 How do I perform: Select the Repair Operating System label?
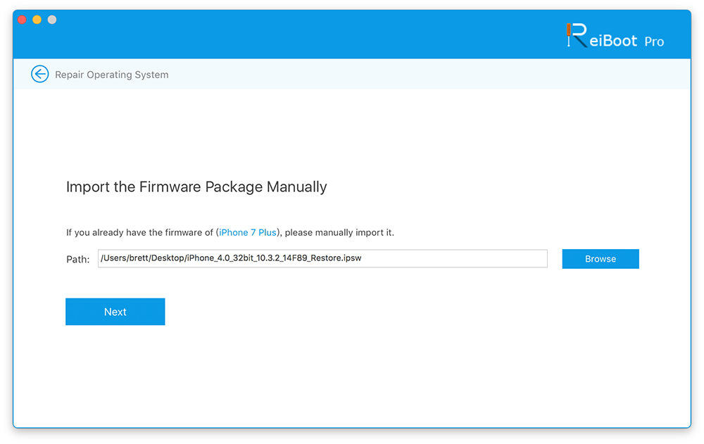point(111,75)
